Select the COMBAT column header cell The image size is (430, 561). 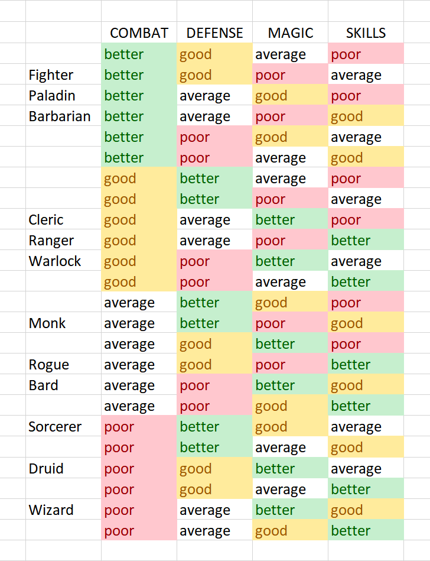[x=139, y=33]
